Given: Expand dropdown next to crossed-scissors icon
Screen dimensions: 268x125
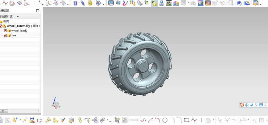Looking at the screenshot, I should [103, 4].
